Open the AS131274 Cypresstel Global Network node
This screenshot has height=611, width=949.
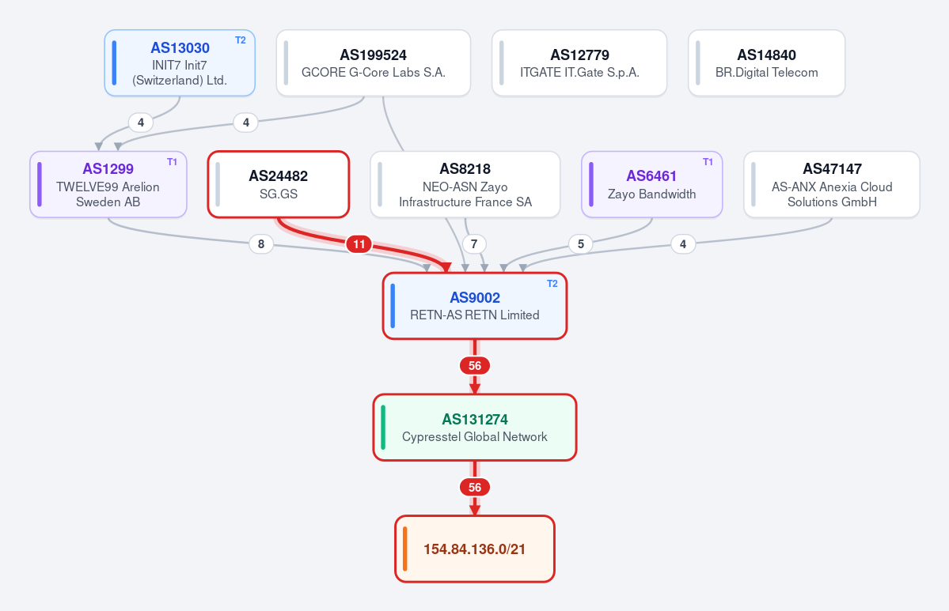pos(475,428)
